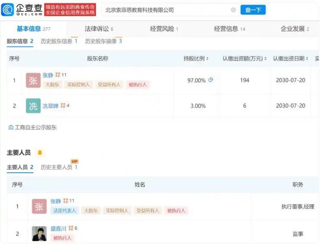322x247 pixels.
Task: Switch to the 法律诉讼 tab
Action: (x=99, y=29)
